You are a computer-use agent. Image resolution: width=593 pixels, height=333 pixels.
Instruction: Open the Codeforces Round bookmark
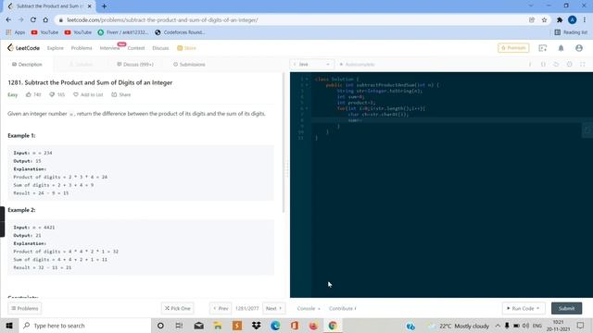click(x=180, y=32)
